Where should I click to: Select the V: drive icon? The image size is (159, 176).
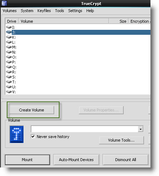click(9, 92)
